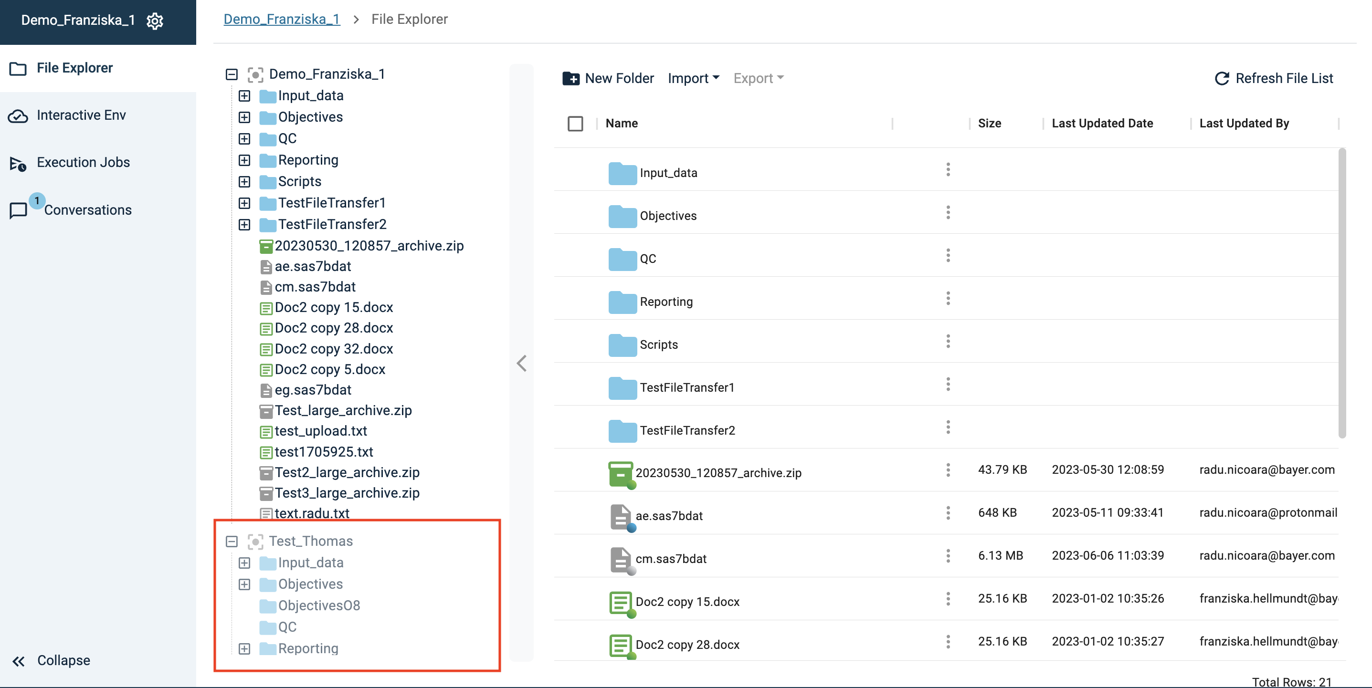
Task: Open project settings gear icon
Action: pos(155,21)
